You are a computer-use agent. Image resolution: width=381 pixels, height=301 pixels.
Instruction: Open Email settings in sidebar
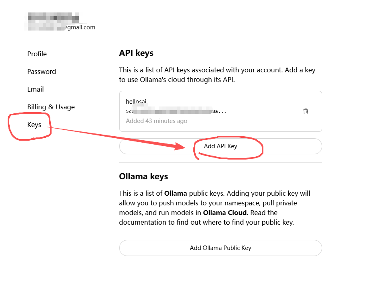pos(35,89)
